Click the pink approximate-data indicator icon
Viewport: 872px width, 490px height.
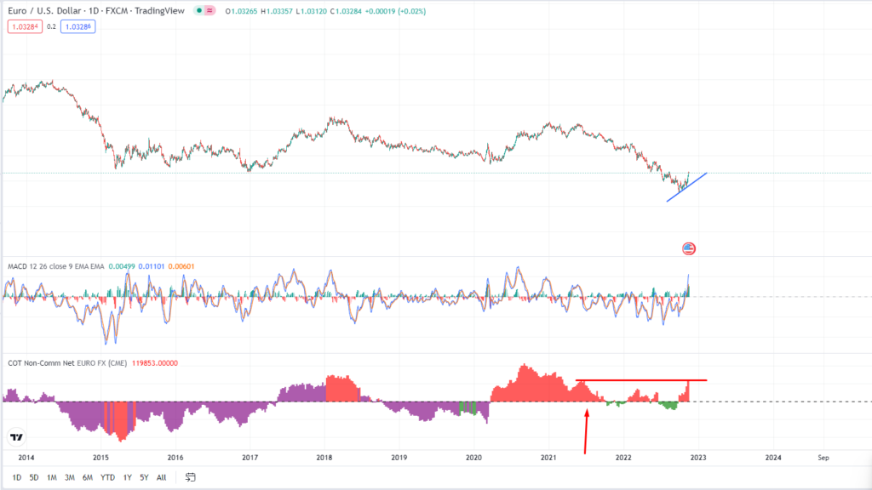tap(209, 11)
